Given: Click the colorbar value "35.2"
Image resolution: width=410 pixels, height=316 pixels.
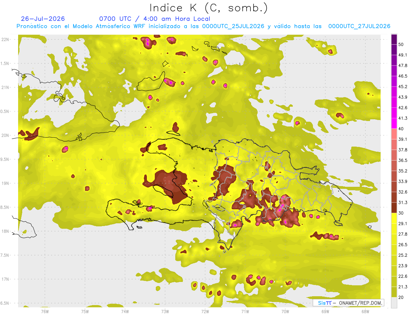Looking at the screenshot, I should click(x=403, y=171).
